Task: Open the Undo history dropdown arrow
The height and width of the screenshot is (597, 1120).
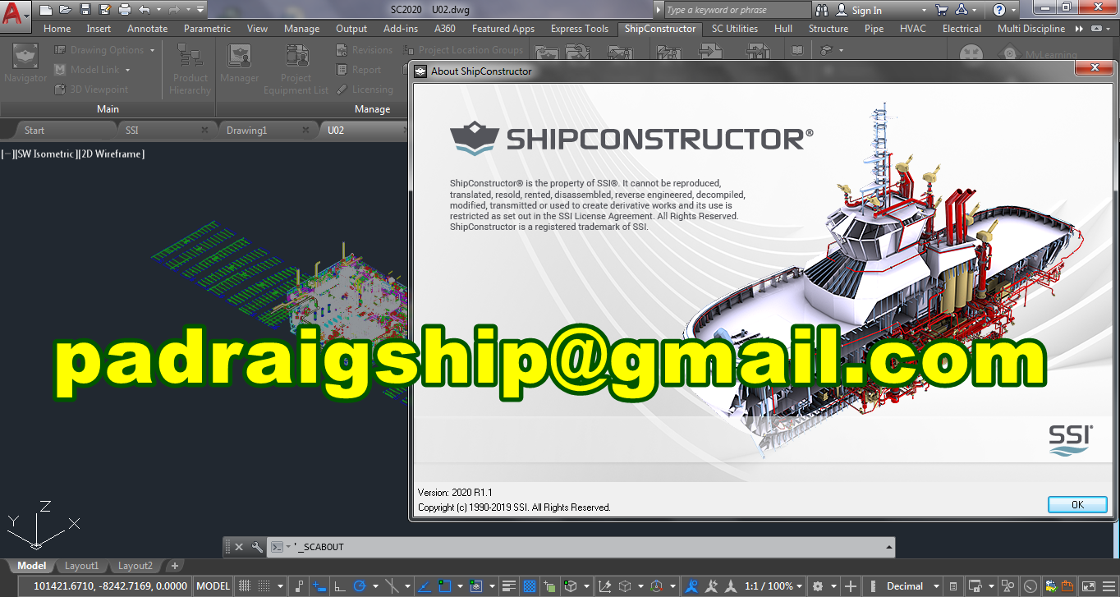Action: [158, 10]
